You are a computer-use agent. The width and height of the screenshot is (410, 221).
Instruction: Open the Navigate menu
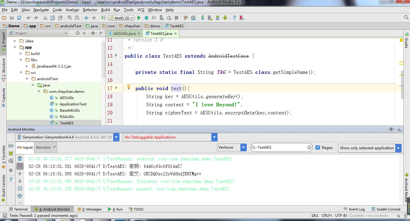coord(41,10)
